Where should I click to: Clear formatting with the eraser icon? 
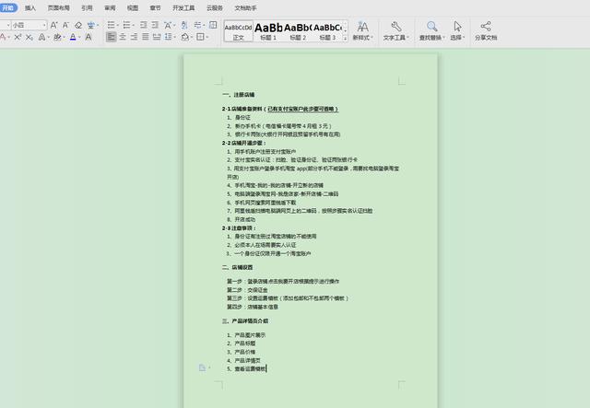tap(78, 25)
